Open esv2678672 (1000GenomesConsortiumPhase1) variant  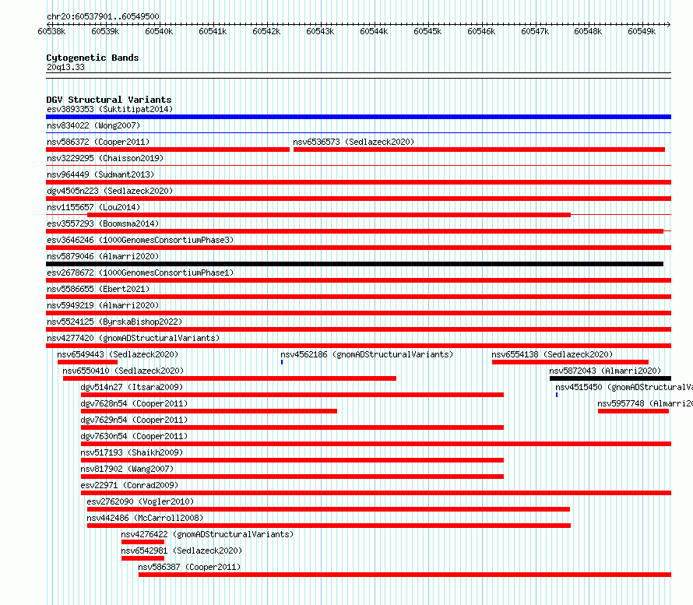coord(140,273)
